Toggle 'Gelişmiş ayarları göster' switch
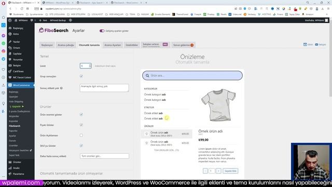Screen dimensions: 332x187 pyautogui.click(x=102, y=31)
